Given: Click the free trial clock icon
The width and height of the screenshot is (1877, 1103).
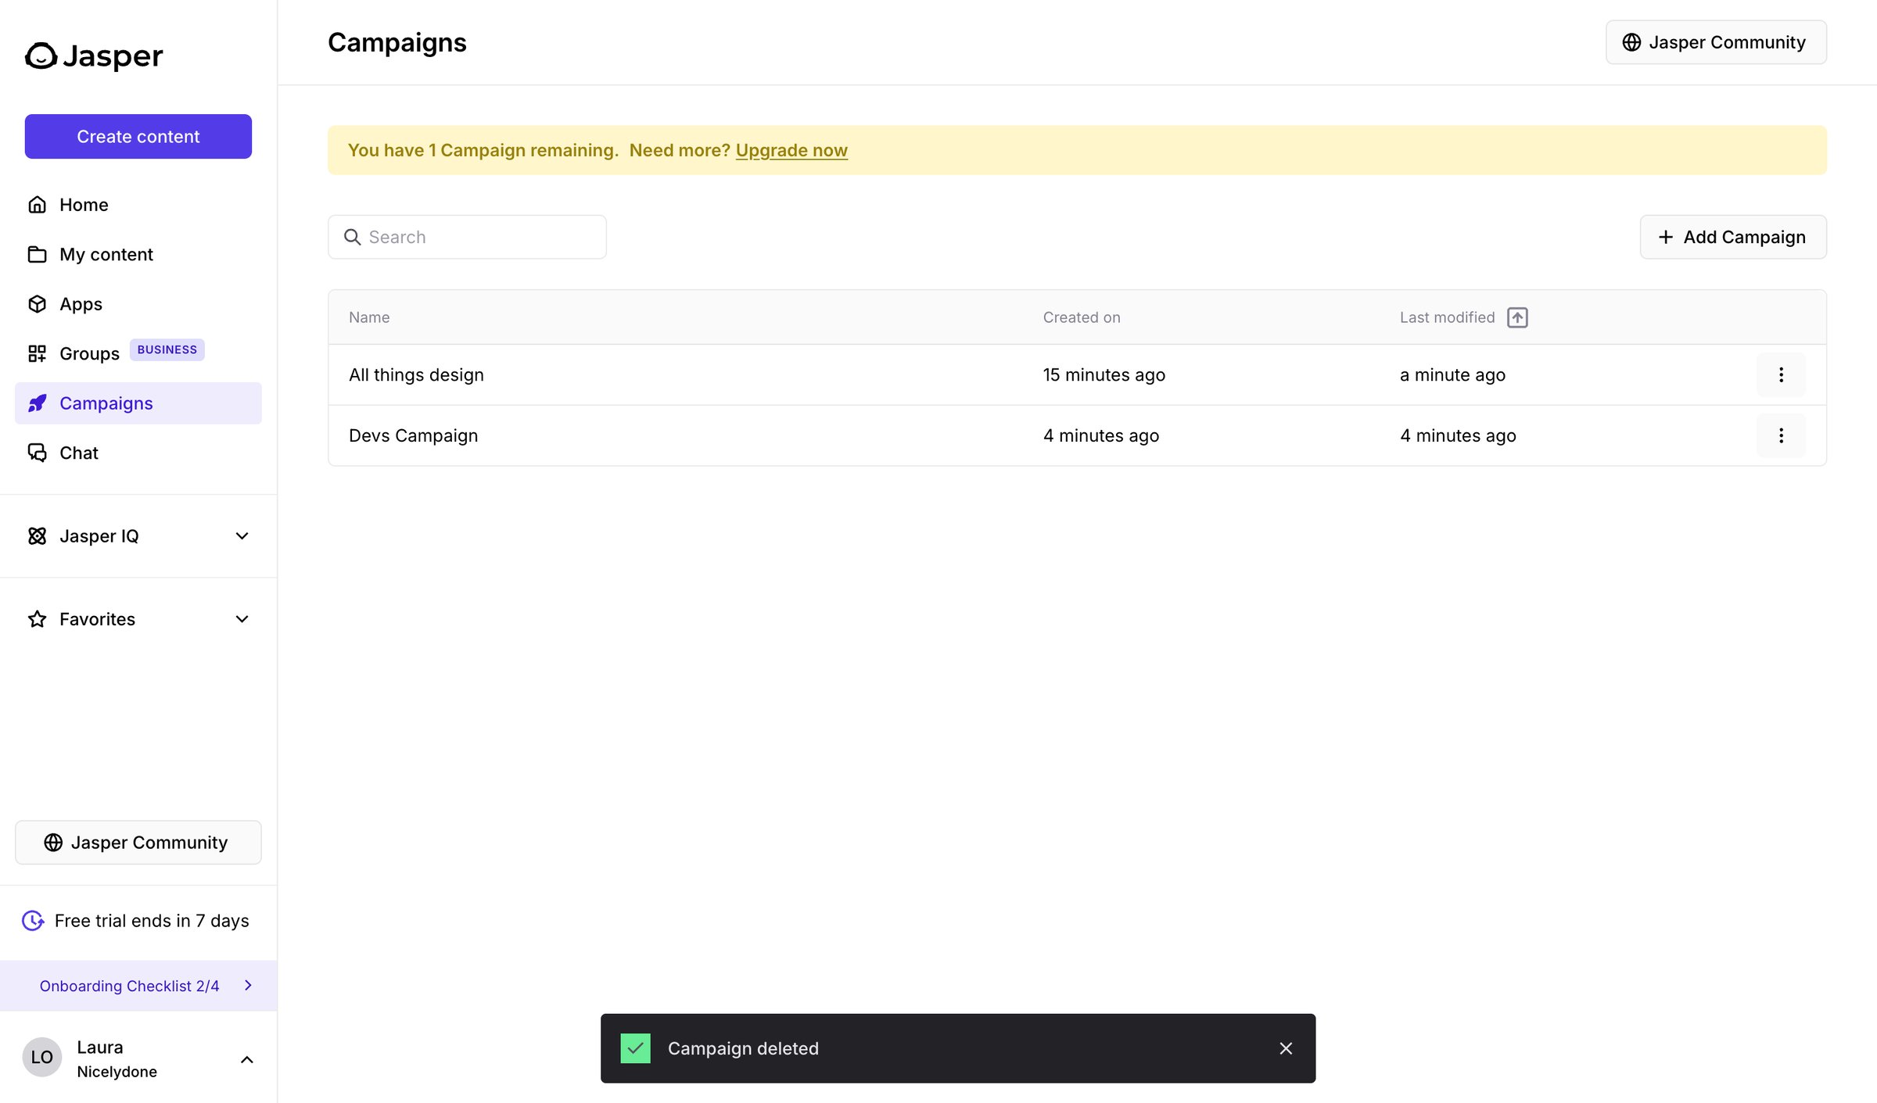Looking at the screenshot, I should coord(33,921).
